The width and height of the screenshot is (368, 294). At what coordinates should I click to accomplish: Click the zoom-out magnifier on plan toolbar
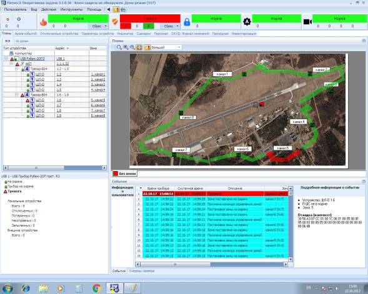pos(132,47)
